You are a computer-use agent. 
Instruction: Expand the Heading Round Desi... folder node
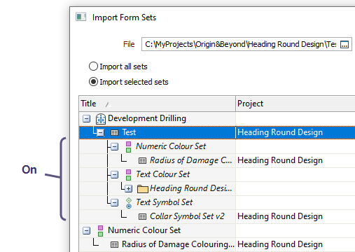click(128, 189)
